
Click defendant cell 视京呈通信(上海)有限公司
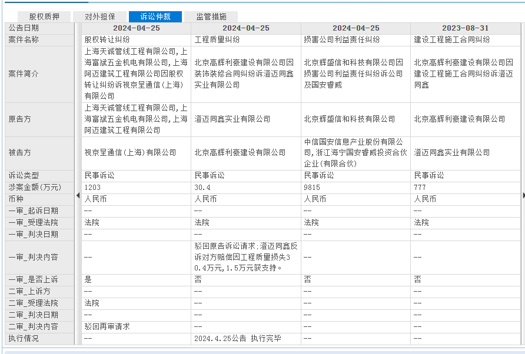[136, 153]
